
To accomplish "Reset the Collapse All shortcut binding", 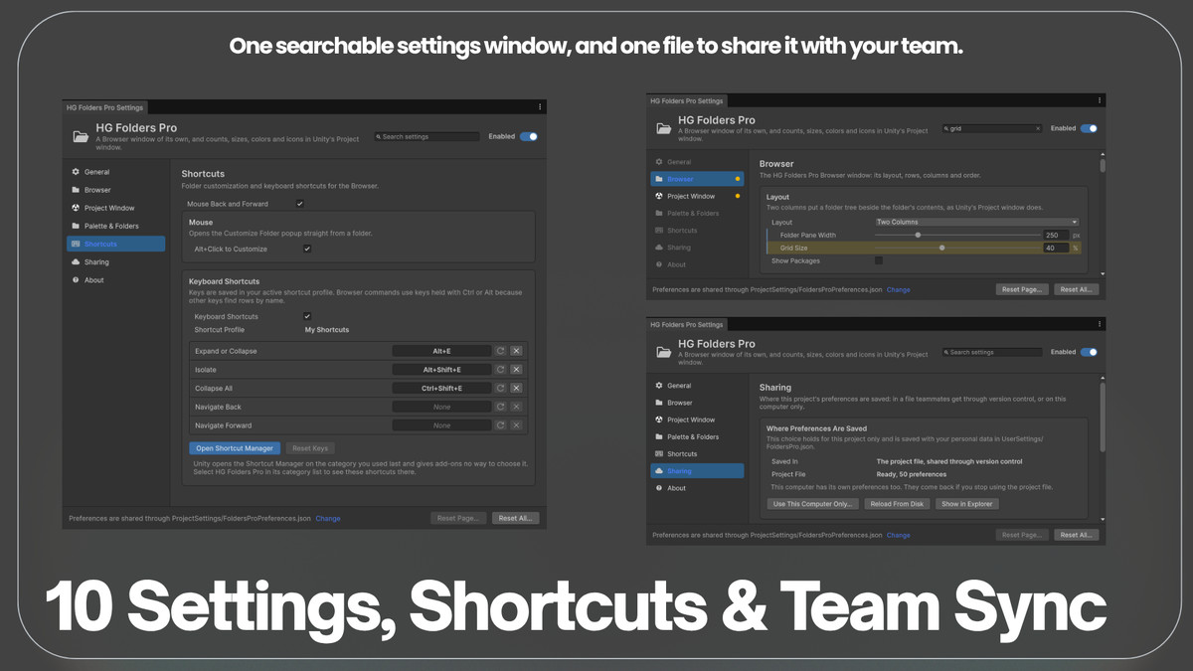I will coord(501,388).
